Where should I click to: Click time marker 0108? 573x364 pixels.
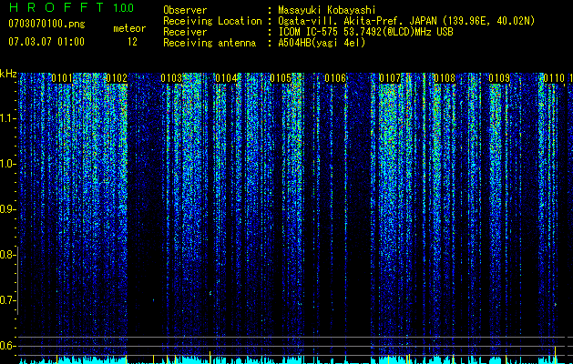pyautogui.click(x=445, y=78)
